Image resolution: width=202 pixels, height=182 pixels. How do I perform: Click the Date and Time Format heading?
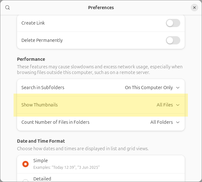(41, 141)
